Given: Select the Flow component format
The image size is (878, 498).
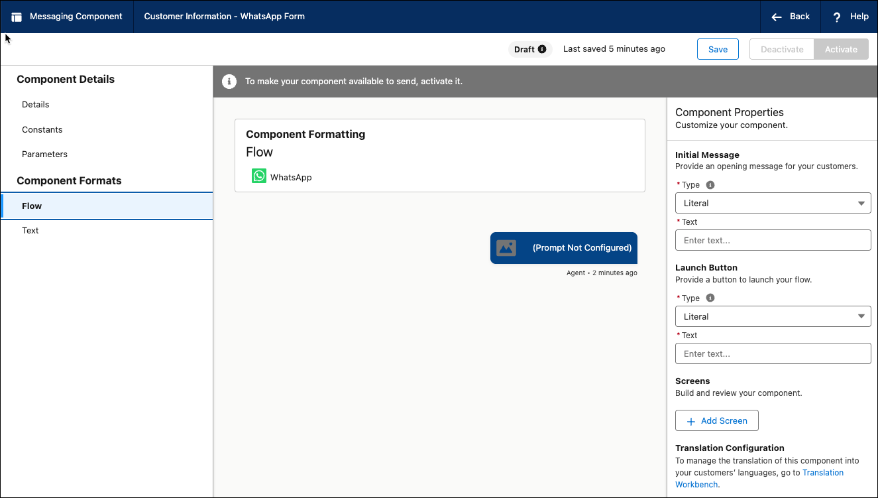Looking at the screenshot, I should click(107, 206).
